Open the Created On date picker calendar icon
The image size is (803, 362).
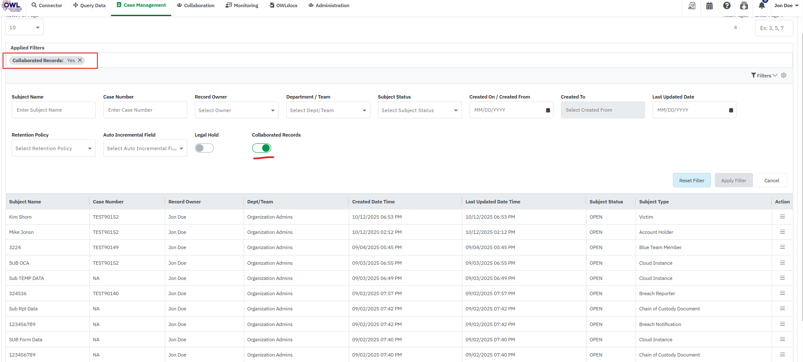pyautogui.click(x=548, y=110)
